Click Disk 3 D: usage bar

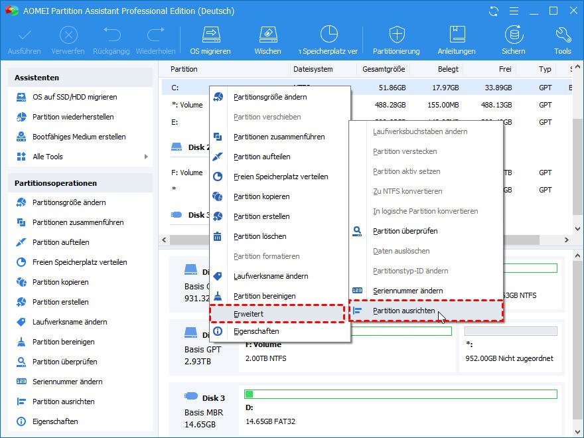coord(401,394)
